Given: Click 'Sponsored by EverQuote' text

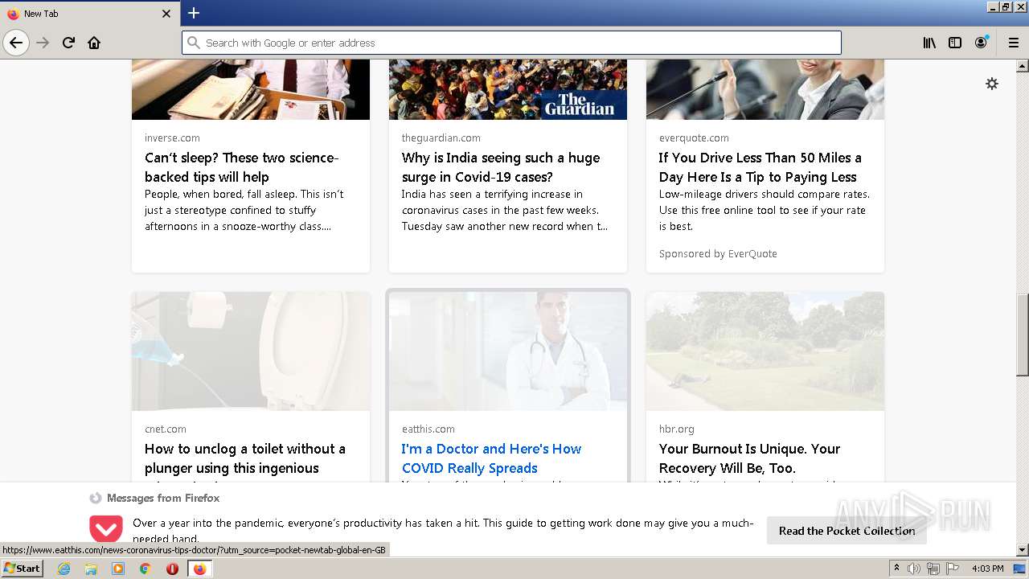Looking at the screenshot, I should (x=718, y=253).
